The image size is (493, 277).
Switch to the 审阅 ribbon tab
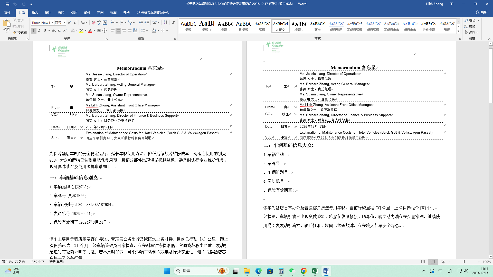[100, 13]
